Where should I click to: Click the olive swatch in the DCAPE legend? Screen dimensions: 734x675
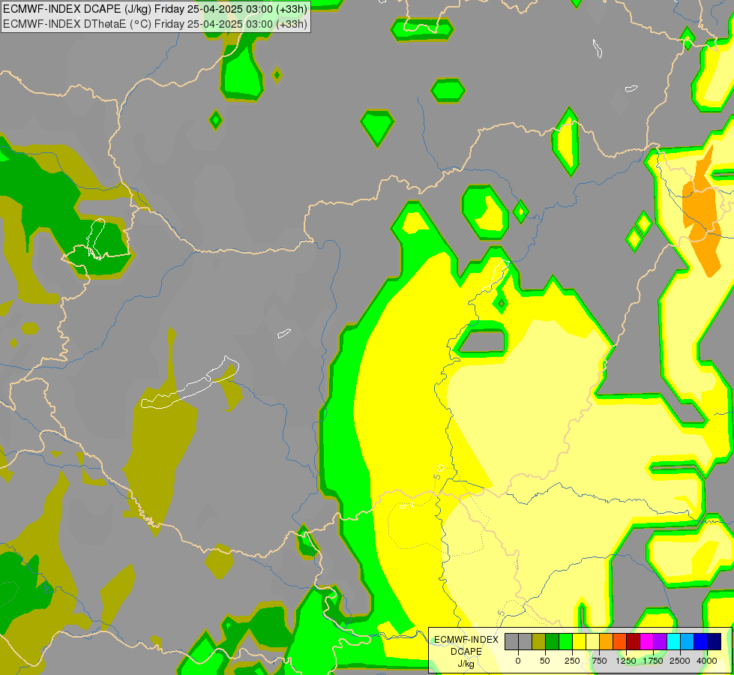pyautogui.click(x=538, y=641)
